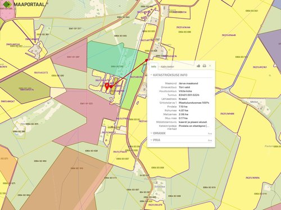
Task: Click the red location pin marker
Action: tap(107, 86)
